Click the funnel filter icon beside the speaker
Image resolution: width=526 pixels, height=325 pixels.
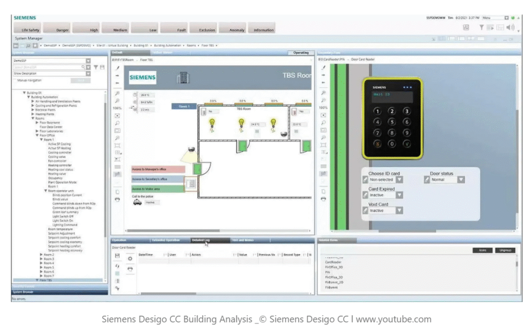coord(481,28)
